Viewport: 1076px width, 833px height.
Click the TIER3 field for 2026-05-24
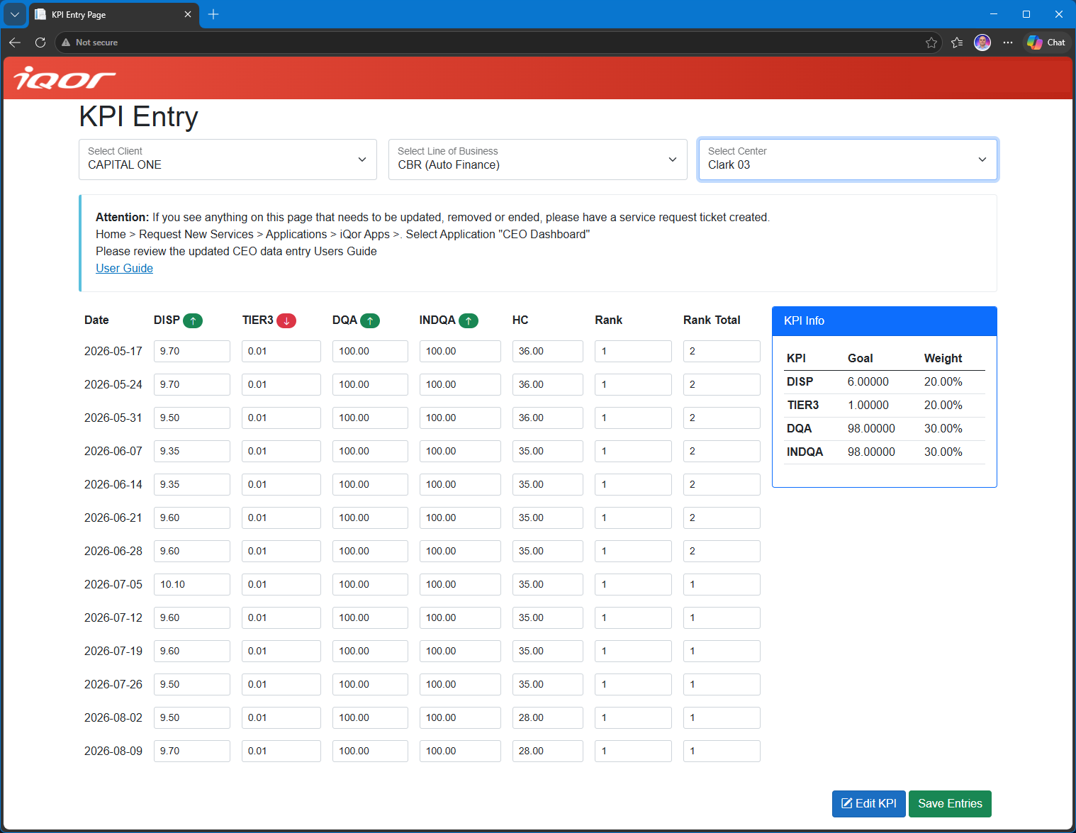click(281, 384)
